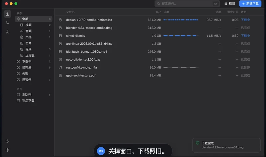Click the archive icon beside 压缩包
This screenshot has height=157, width=266.
tap(22, 55)
